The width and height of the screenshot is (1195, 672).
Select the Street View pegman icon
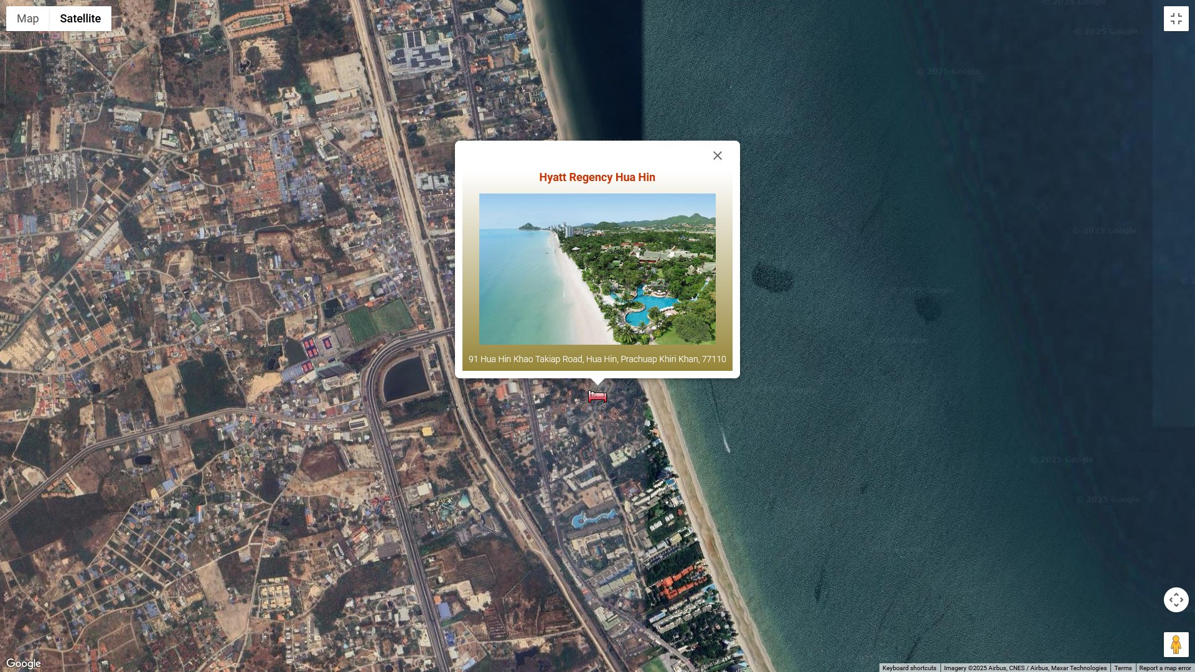[1176, 645]
